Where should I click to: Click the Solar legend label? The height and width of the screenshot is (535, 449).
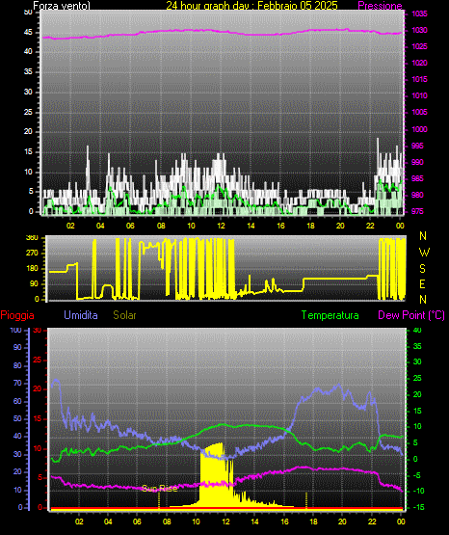(124, 315)
